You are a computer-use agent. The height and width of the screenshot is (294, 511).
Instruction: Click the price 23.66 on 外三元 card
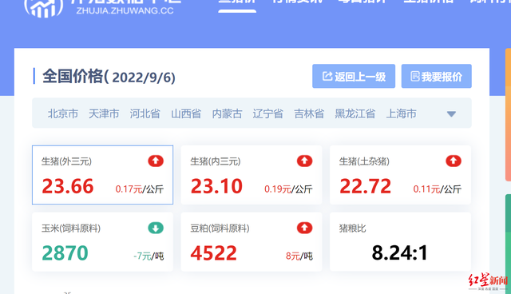click(68, 186)
